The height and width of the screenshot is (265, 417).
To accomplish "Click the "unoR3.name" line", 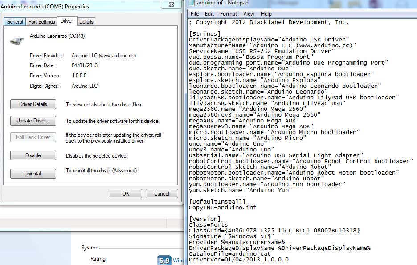I will [x=231, y=150].
